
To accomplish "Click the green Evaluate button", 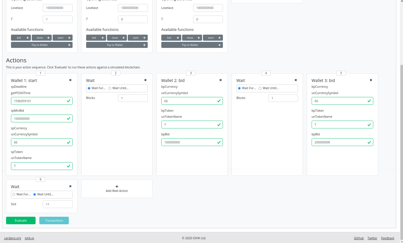I will click(x=21, y=220).
